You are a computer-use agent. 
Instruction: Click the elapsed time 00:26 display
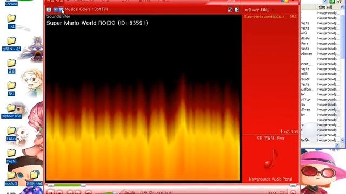click(272, 193)
